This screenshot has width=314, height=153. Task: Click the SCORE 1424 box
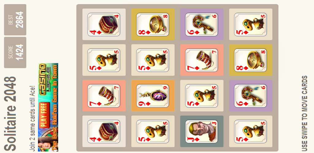[x=15, y=52]
